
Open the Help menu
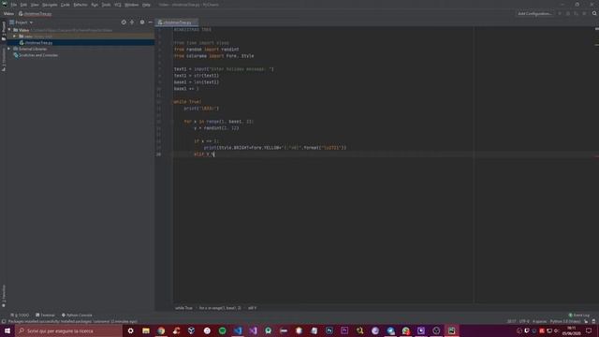pos(146,5)
